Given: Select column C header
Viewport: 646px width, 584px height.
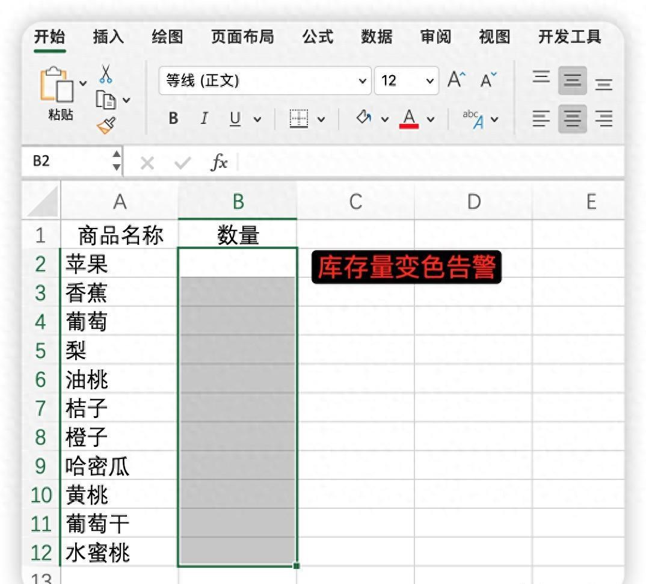Looking at the screenshot, I should (x=355, y=201).
